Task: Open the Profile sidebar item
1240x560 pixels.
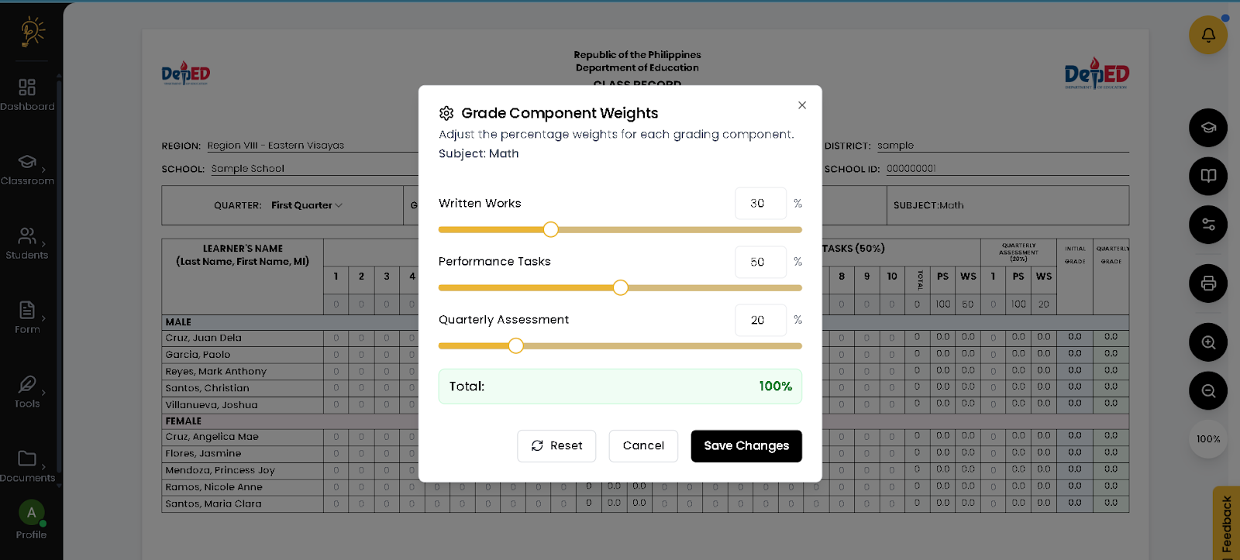Action: click(x=31, y=520)
